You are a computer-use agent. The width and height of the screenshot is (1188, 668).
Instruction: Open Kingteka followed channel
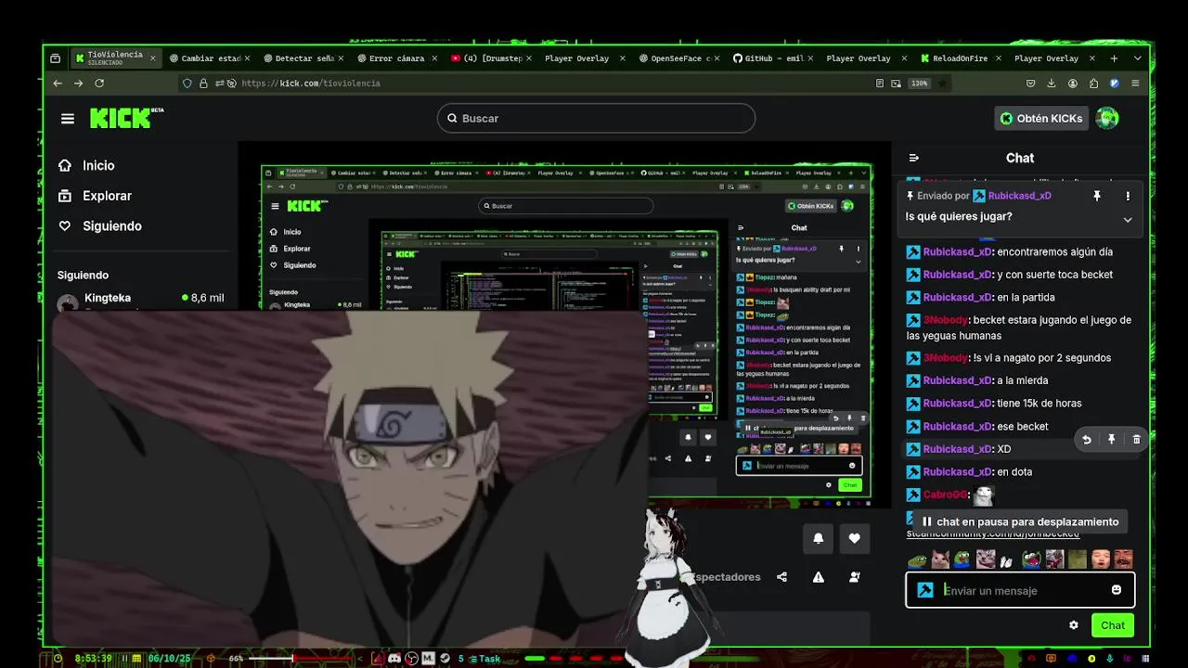coord(141,301)
